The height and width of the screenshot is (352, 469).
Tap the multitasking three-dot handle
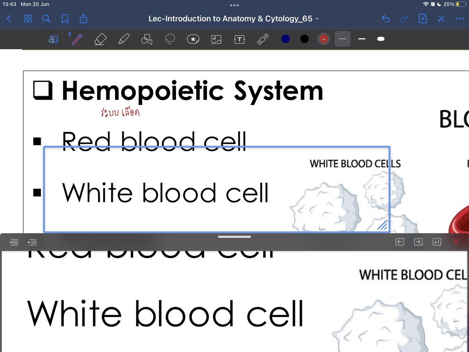tap(234, 5)
